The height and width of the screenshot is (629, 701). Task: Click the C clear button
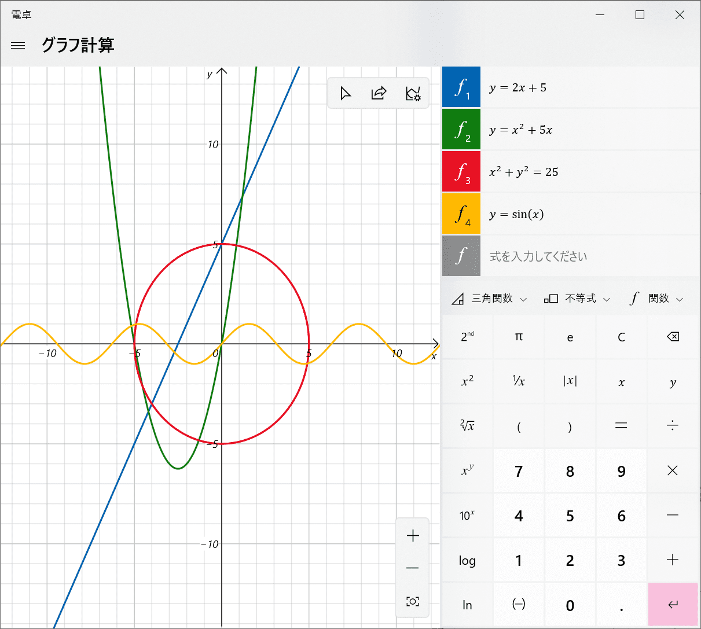621,337
